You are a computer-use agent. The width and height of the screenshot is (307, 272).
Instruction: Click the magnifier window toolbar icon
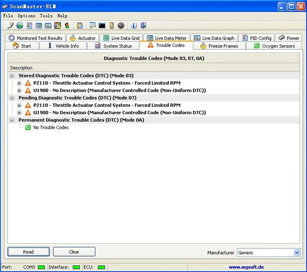92,26
